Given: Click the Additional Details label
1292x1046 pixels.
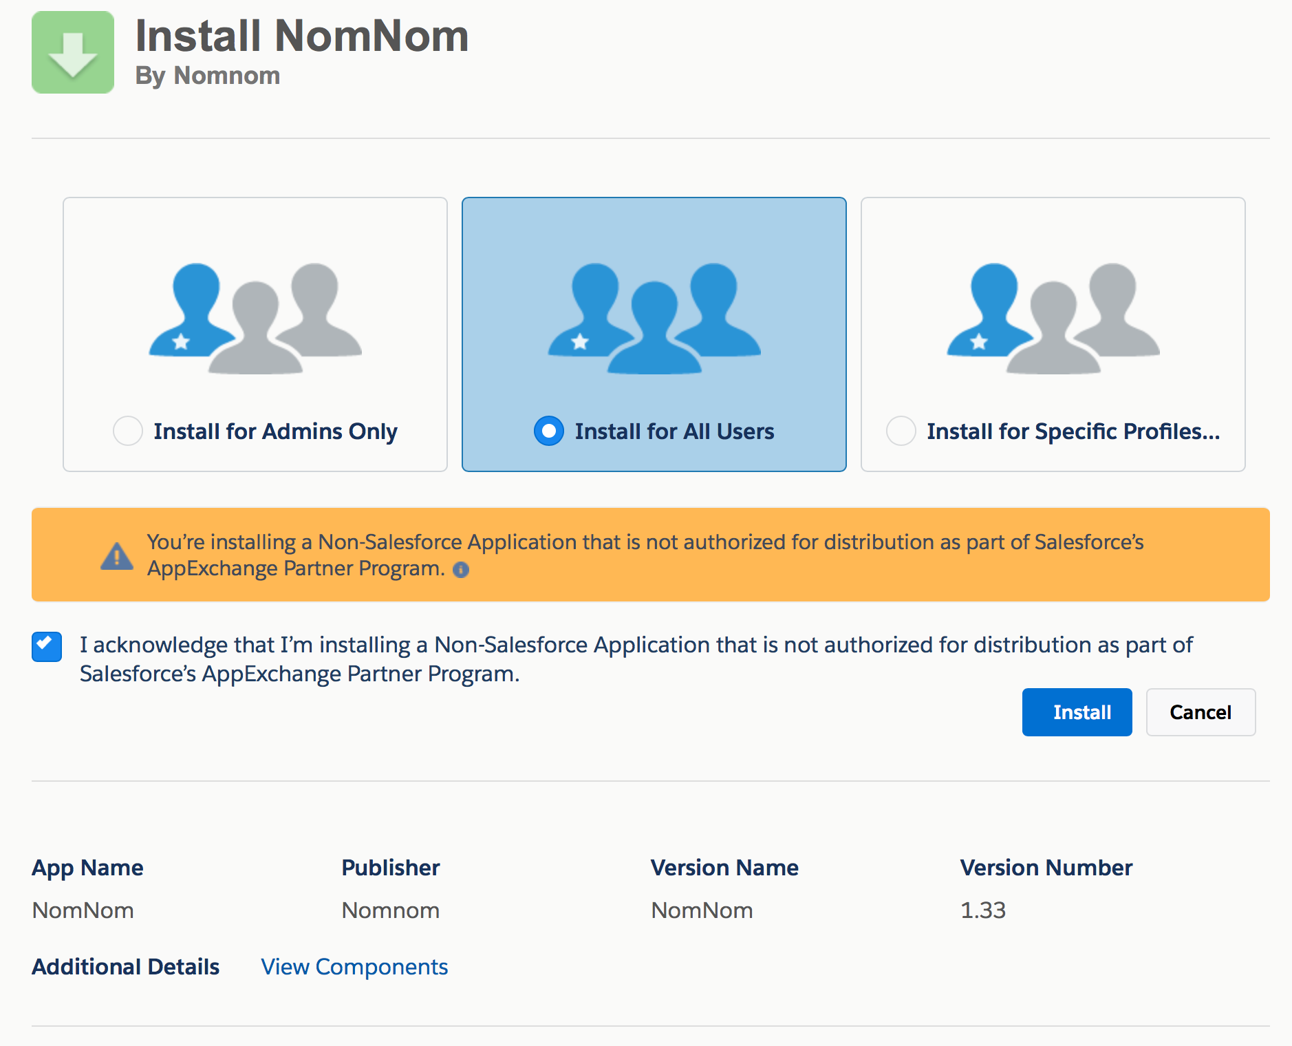Looking at the screenshot, I should tap(125, 967).
